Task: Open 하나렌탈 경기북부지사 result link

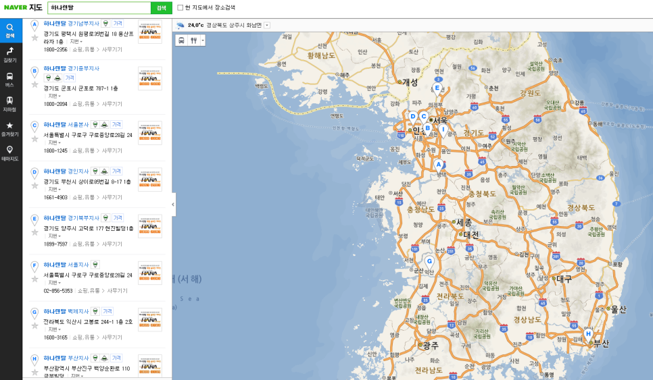Action: pos(71,218)
